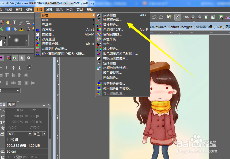Align layers to vertical center
The image size is (230, 159).
[13, 67]
